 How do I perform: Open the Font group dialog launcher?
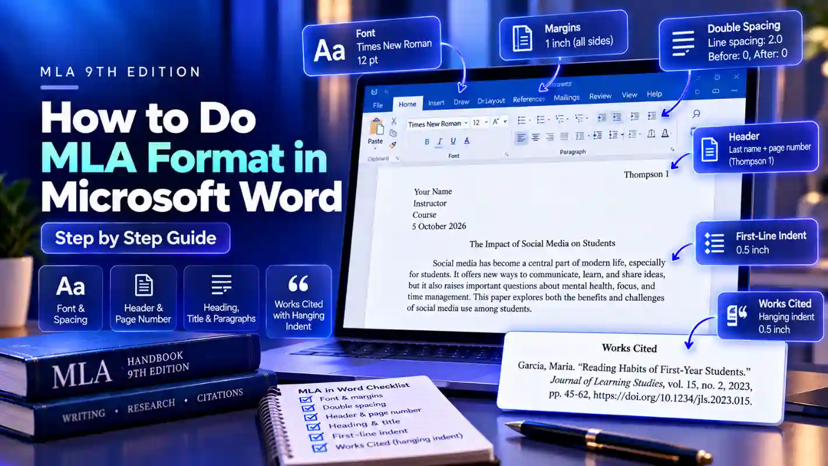[x=506, y=155]
